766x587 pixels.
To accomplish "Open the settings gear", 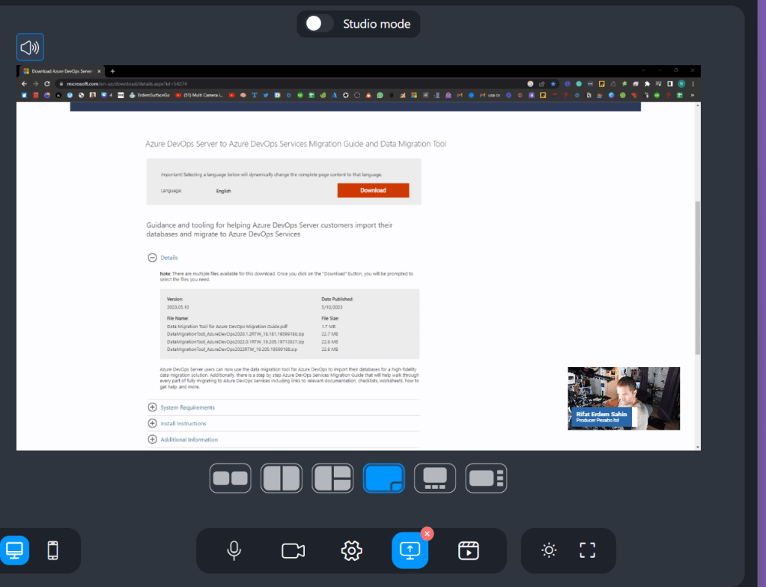I will 352,551.
